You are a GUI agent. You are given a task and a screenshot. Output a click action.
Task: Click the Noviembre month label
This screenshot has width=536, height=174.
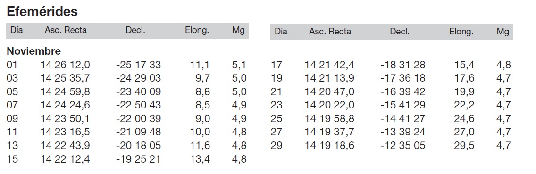[34, 51]
